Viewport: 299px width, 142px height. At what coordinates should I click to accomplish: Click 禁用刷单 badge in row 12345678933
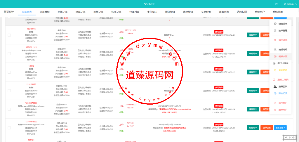point(219,106)
